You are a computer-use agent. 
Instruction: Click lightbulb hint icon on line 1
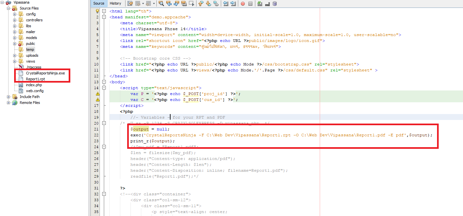(x=97, y=11)
